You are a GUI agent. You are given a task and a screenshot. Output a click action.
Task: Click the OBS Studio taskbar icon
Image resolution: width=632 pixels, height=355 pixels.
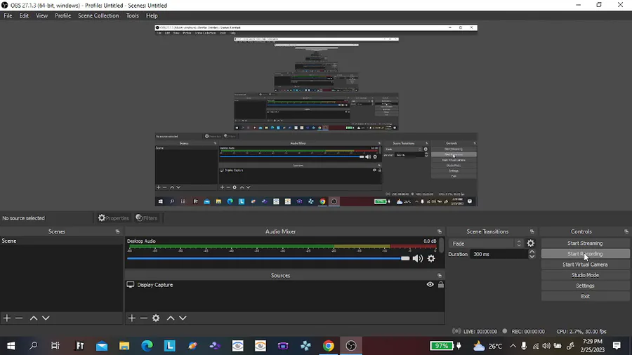pos(351,346)
